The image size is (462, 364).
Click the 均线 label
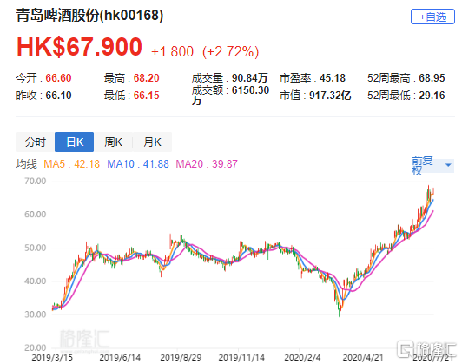27,164
